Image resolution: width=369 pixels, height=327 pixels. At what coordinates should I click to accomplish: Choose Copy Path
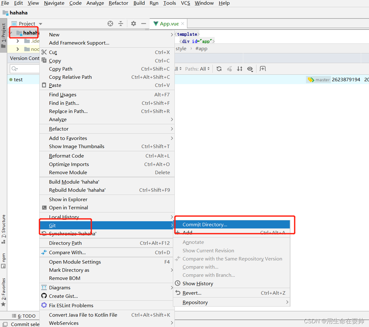tap(107, 69)
